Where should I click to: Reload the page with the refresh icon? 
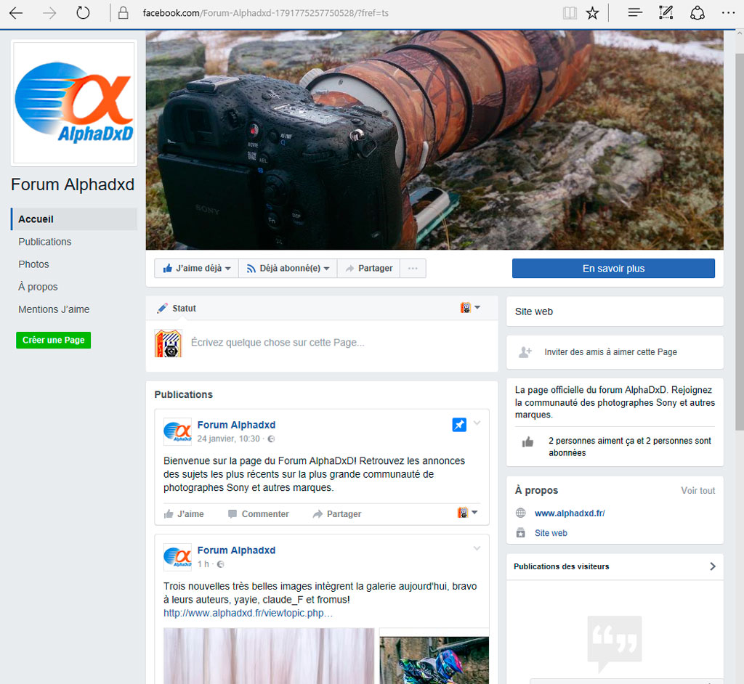[x=83, y=13]
